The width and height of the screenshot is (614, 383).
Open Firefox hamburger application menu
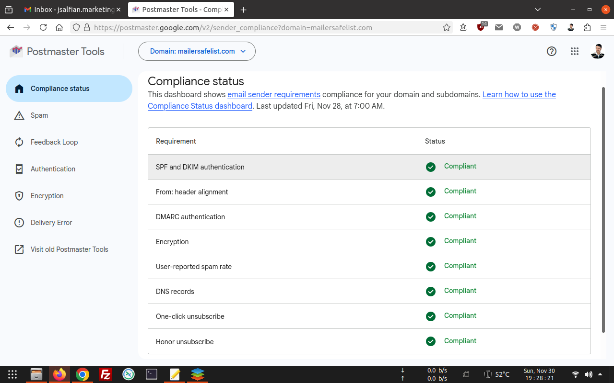tap(603, 28)
